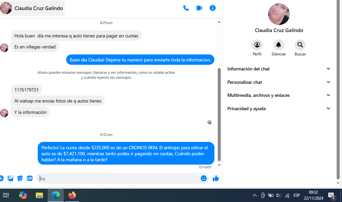Viewport: 342px width, 202px height.
Task: Click message 'Al watsap me envías fotos'
Action: coord(58,101)
